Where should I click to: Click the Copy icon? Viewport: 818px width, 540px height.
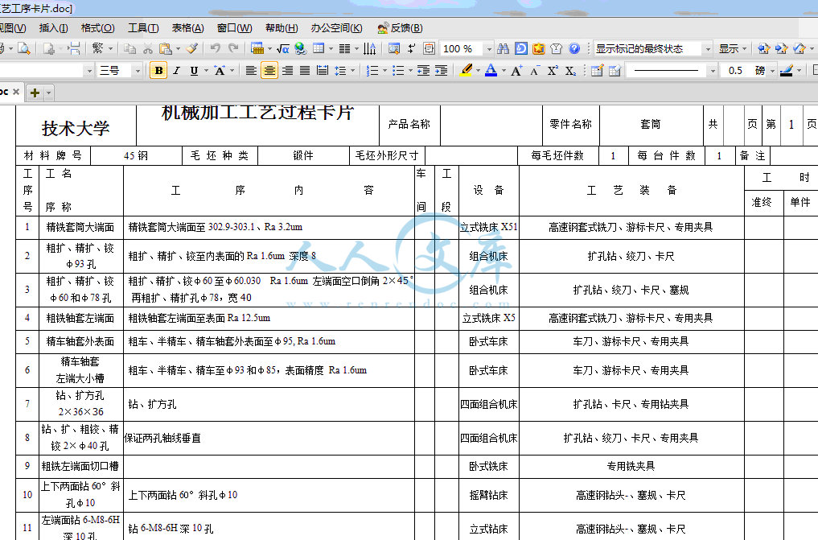(x=129, y=48)
